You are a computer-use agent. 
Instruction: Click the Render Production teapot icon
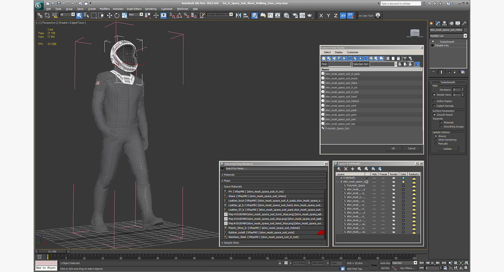pyautogui.click(x=310, y=15)
